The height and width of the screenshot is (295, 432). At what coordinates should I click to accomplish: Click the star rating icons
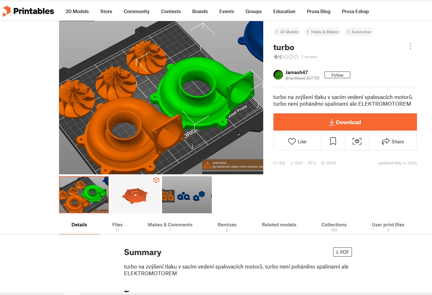[x=286, y=57]
